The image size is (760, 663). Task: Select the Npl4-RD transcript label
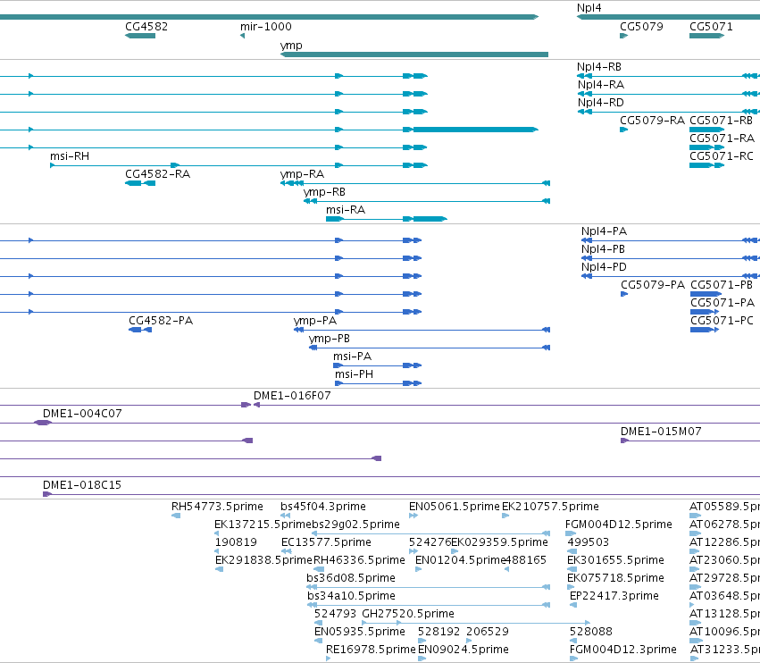[600, 103]
